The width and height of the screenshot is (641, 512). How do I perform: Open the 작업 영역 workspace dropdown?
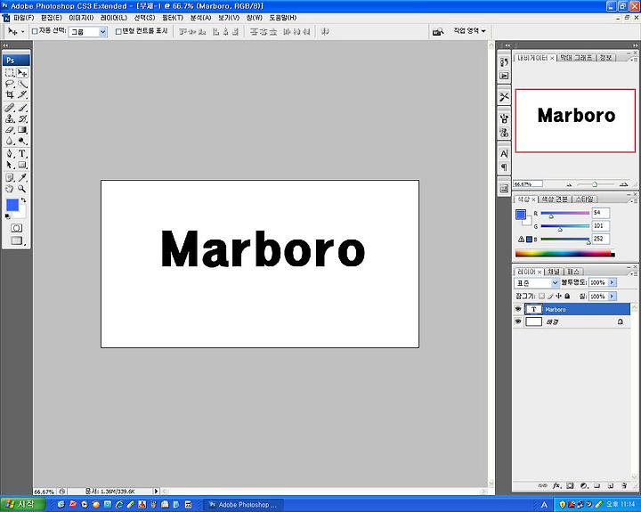pyautogui.click(x=469, y=31)
